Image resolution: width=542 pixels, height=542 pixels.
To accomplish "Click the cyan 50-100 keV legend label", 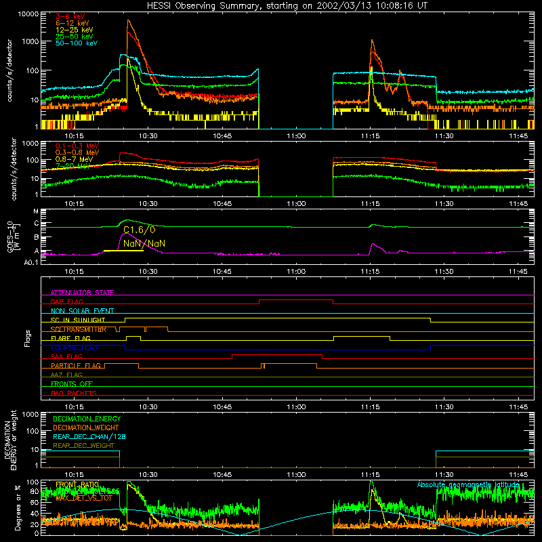I will tap(77, 43).
